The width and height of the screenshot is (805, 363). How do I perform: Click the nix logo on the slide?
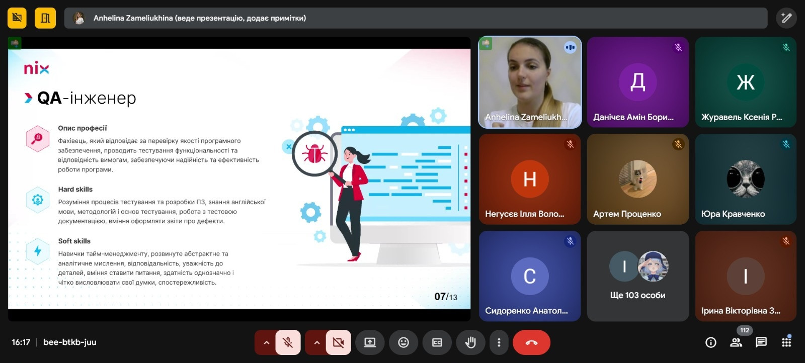(x=36, y=68)
